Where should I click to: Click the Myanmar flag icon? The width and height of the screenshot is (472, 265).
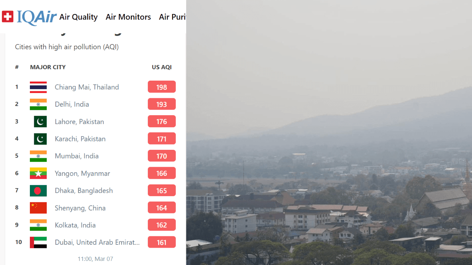tap(38, 173)
